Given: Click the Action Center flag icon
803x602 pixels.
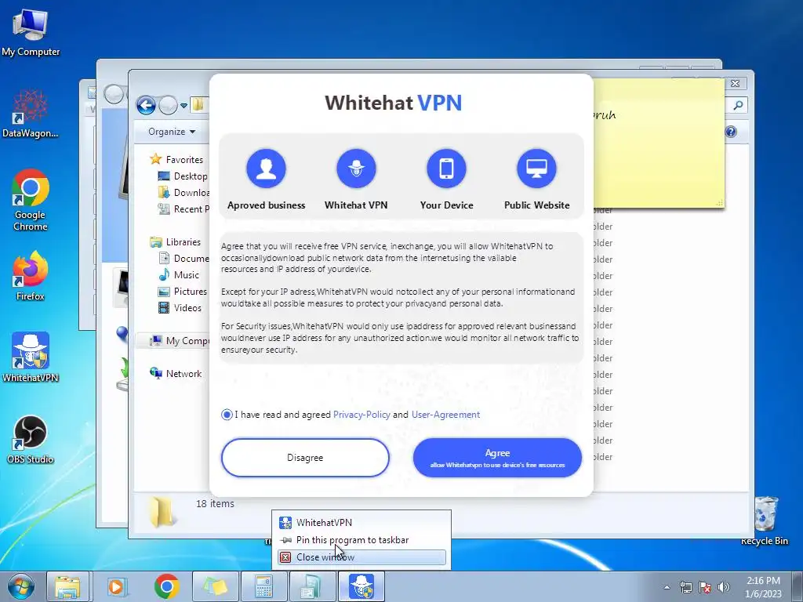Looking at the screenshot, I should 705,587.
